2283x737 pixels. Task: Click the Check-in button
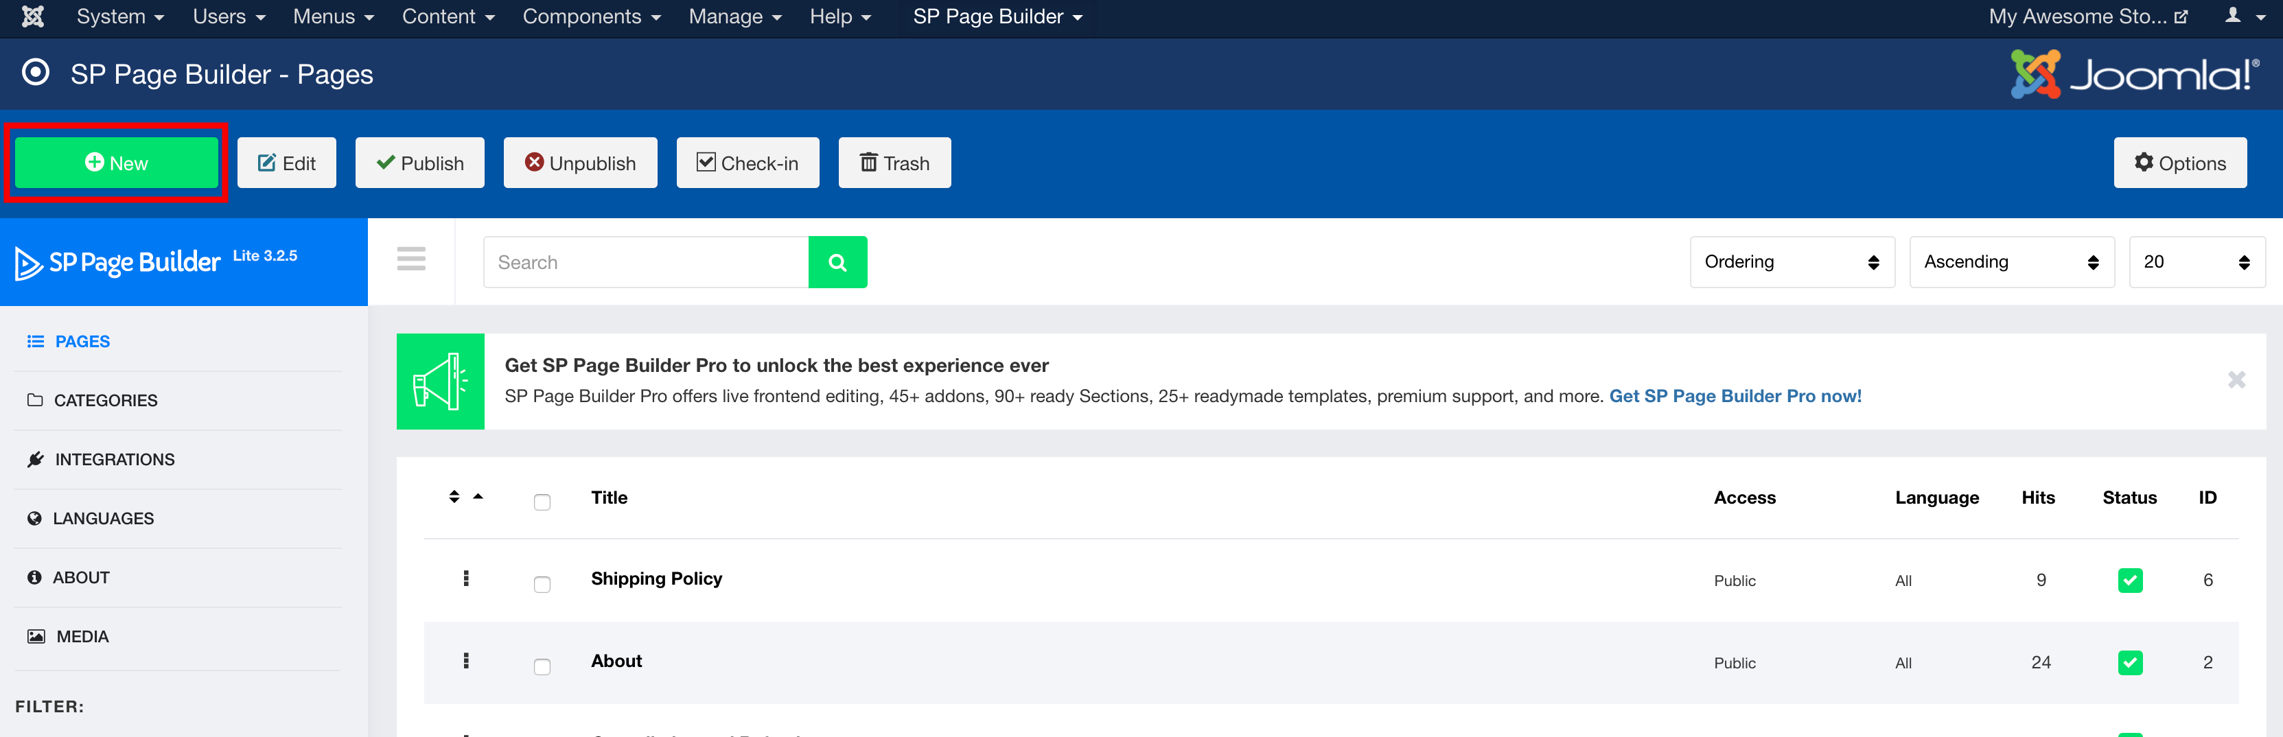pos(747,162)
